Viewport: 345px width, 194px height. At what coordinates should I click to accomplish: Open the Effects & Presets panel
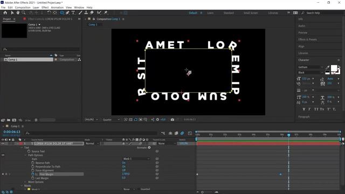[x=307, y=39]
